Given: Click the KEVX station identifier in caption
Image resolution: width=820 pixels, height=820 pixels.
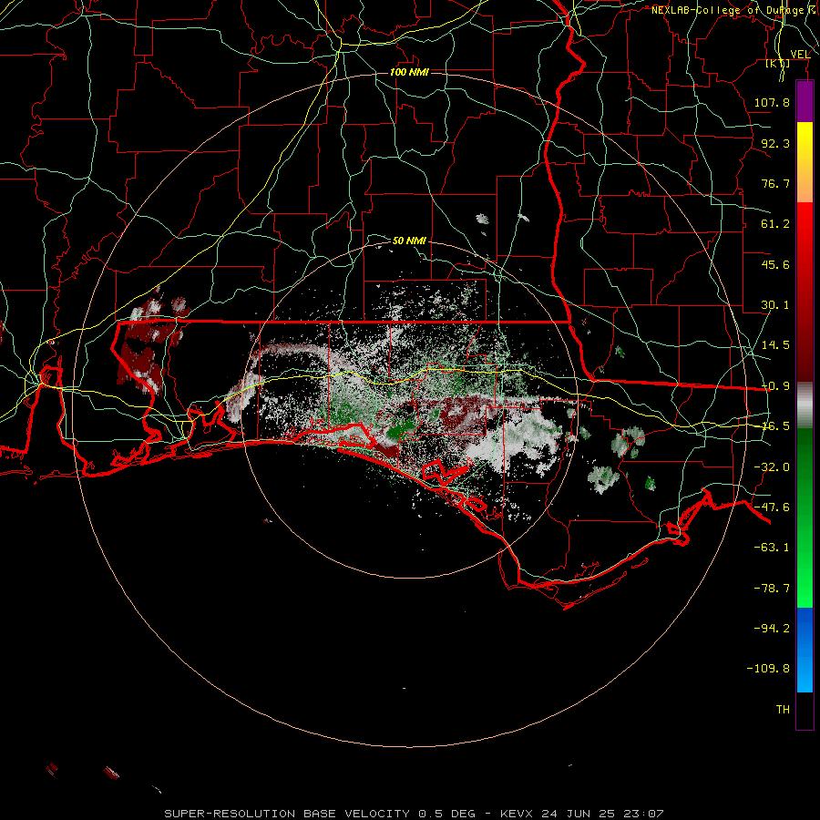Looking at the screenshot, I should point(517,814).
